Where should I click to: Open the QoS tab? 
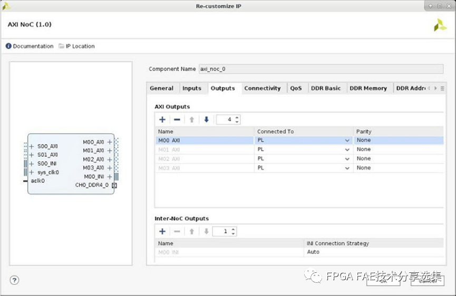(x=296, y=88)
